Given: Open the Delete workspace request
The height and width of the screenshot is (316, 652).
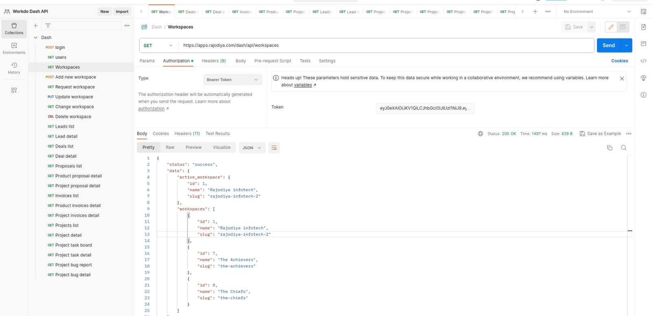Looking at the screenshot, I should point(73,117).
